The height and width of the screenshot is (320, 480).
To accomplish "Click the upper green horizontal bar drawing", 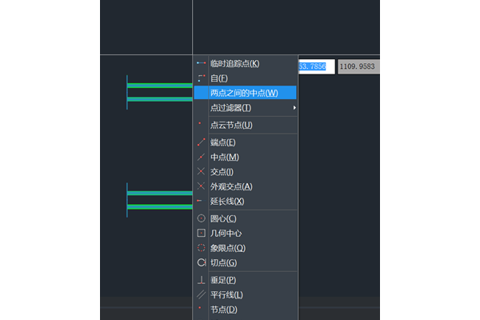I will point(159,86).
